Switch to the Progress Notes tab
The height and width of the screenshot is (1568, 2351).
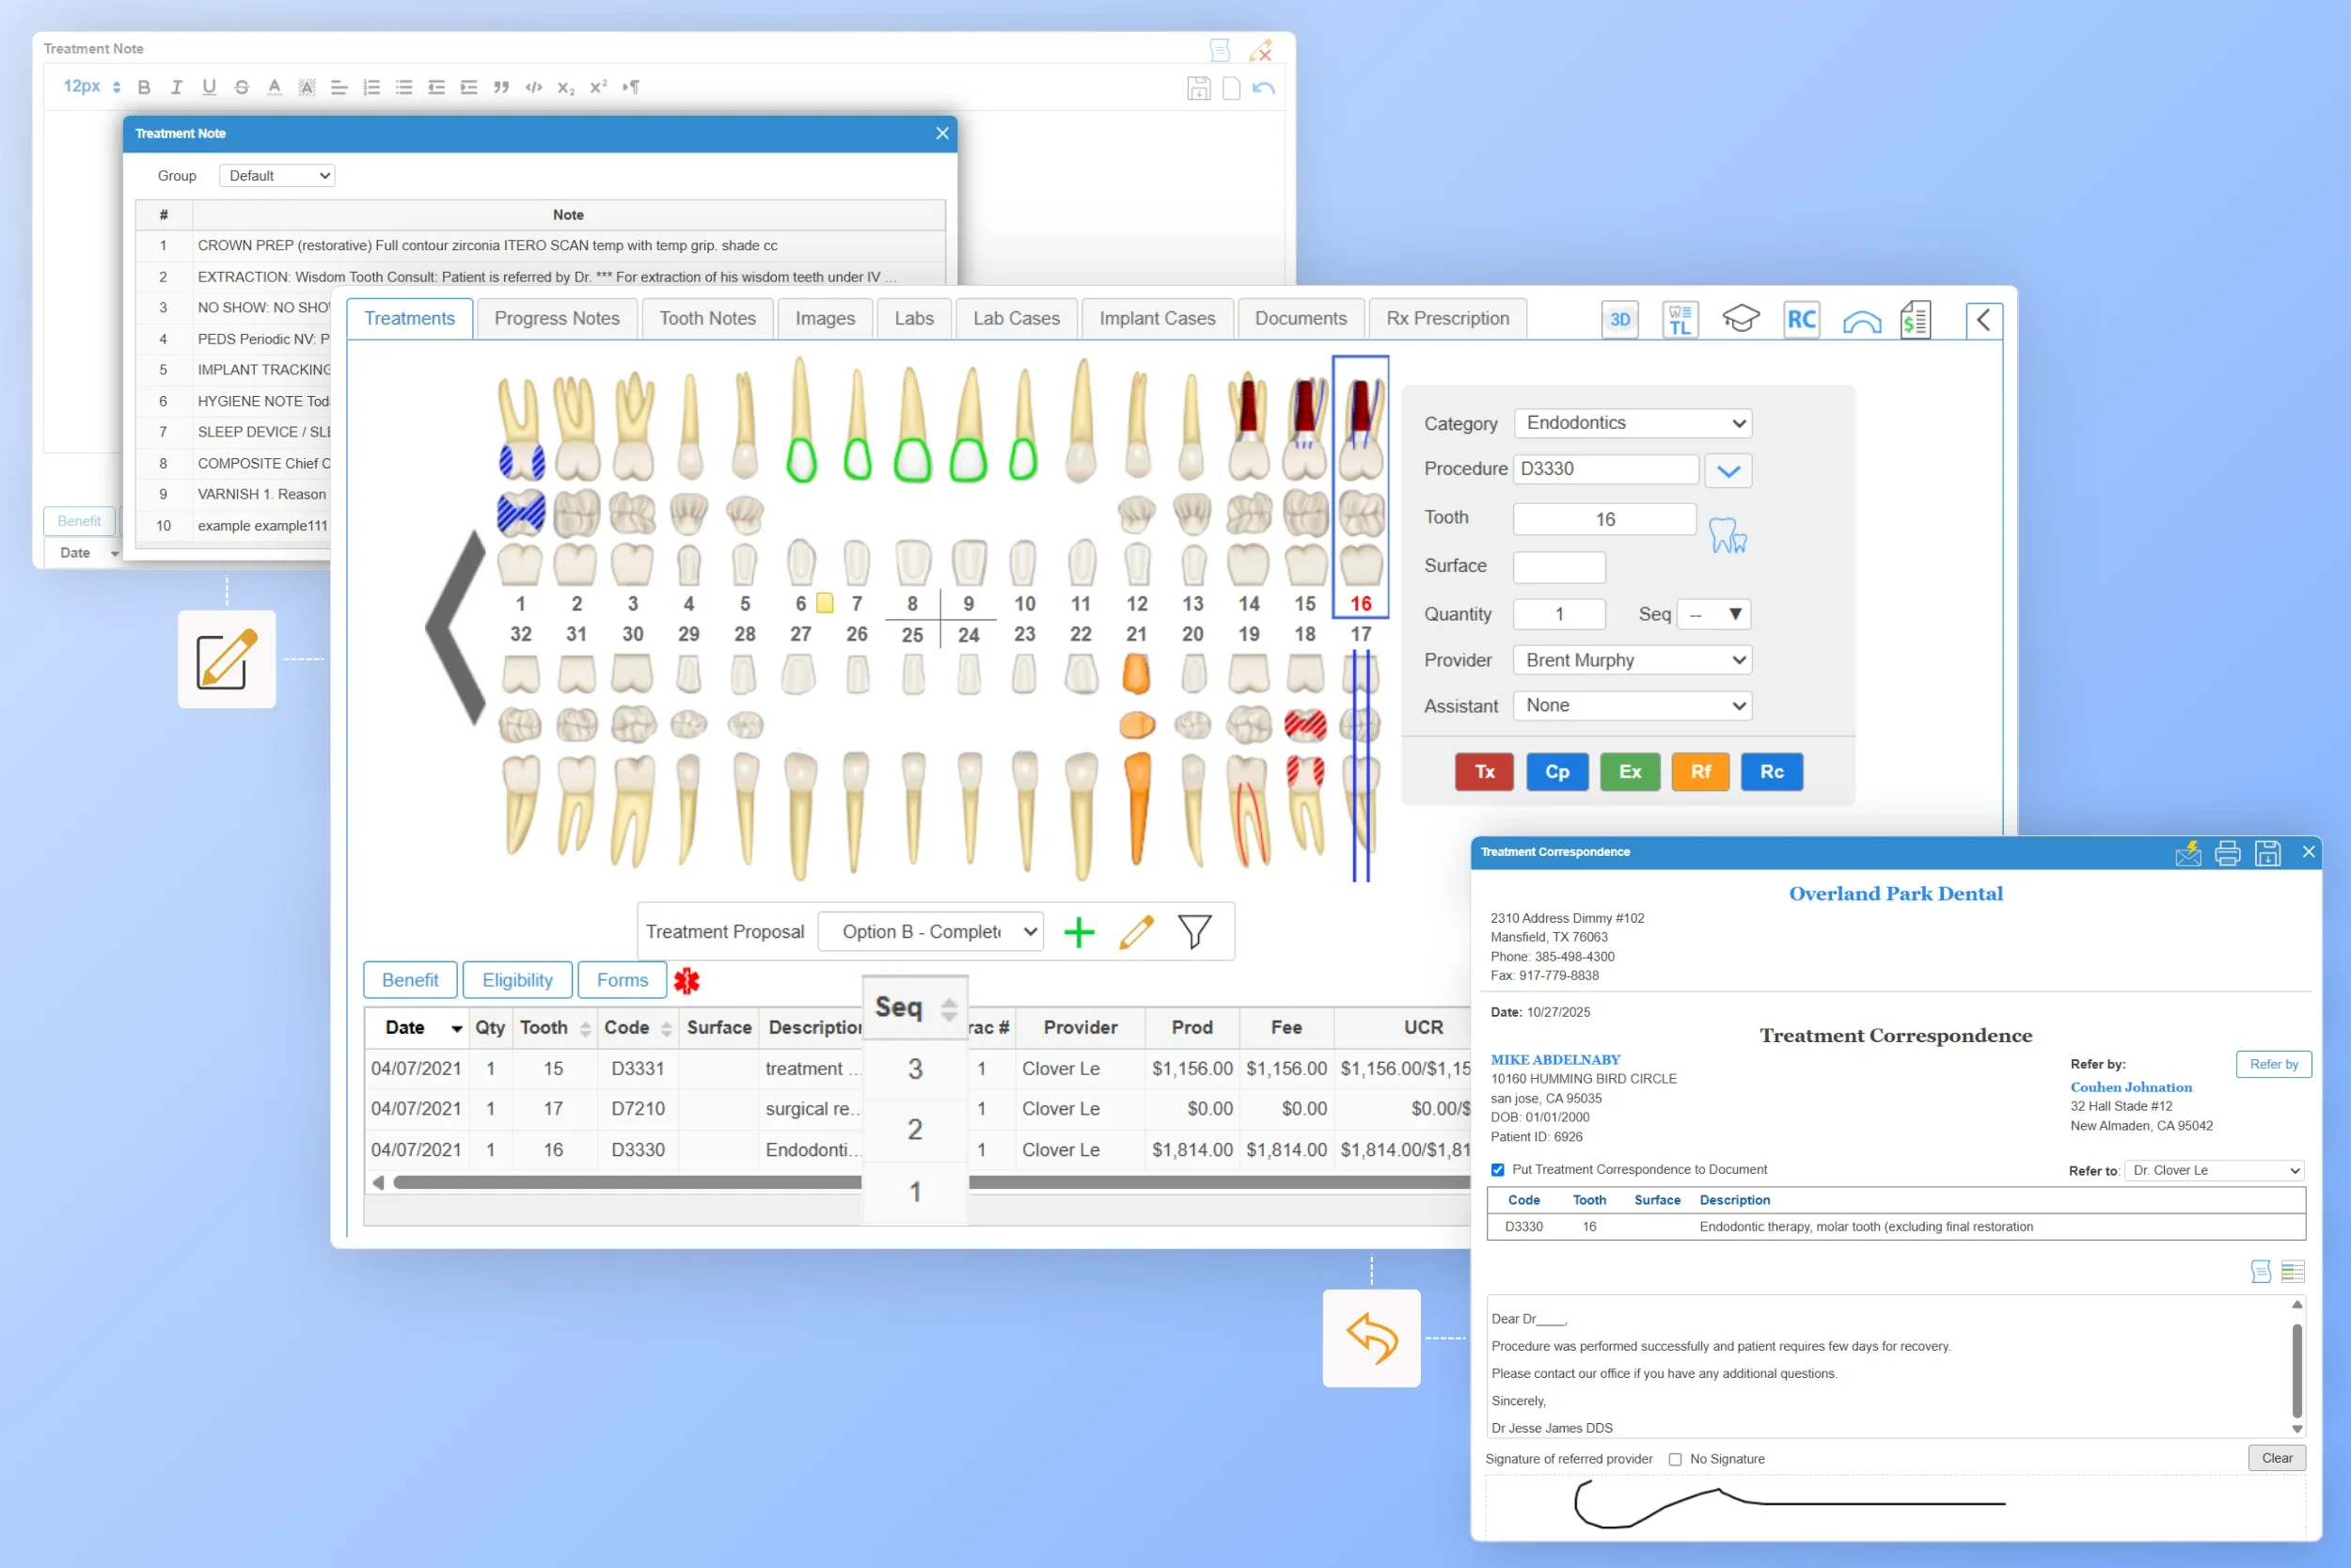[557, 318]
